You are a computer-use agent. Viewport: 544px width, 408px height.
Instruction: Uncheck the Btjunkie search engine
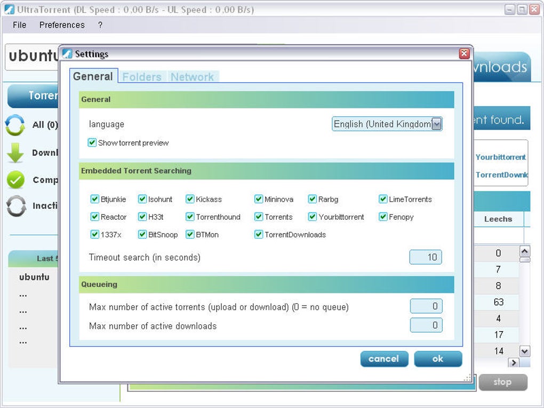[x=94, y=199]
